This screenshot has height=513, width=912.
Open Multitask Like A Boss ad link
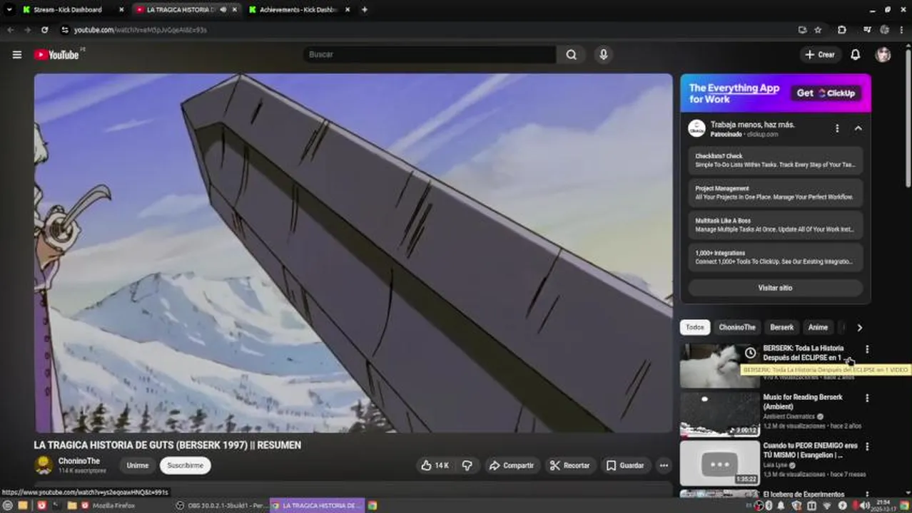tap(775, 225)
